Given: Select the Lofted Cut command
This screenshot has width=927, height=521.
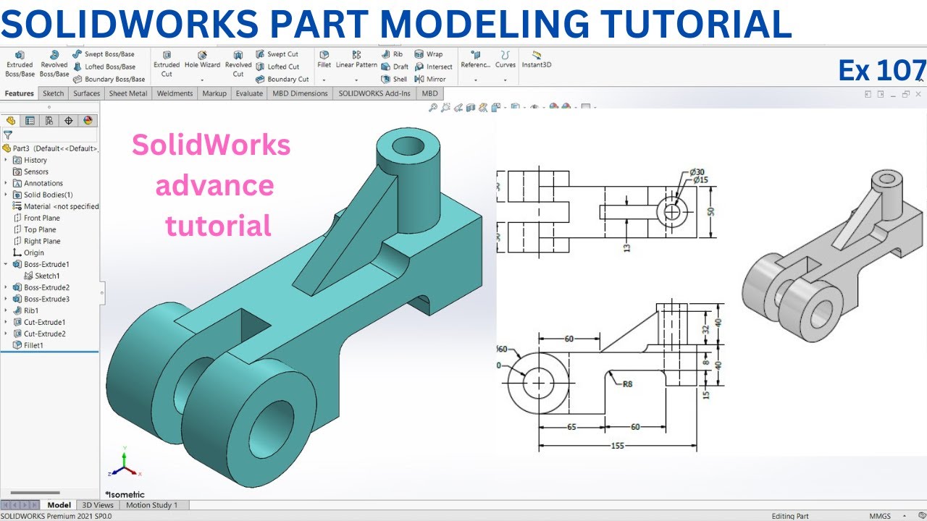Looking at the screenshot, I should pyautogui.click(x=277, y=67).
